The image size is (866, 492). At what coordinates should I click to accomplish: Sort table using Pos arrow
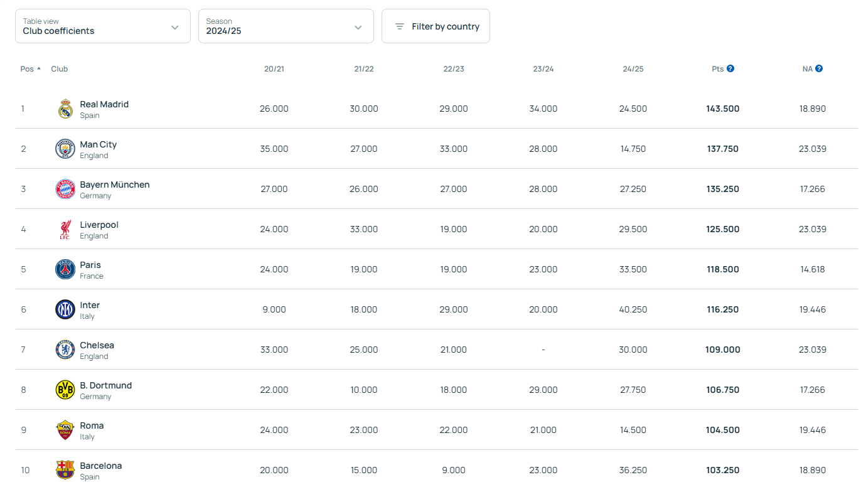(x=39, y=68)
